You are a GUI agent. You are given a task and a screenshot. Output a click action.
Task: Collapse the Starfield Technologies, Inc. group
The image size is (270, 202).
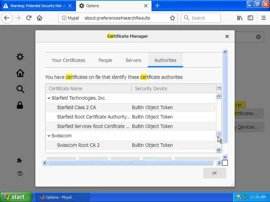49,98
